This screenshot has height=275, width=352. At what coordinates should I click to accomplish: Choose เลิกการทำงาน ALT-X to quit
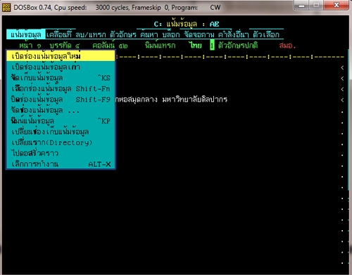click(61, 164)
